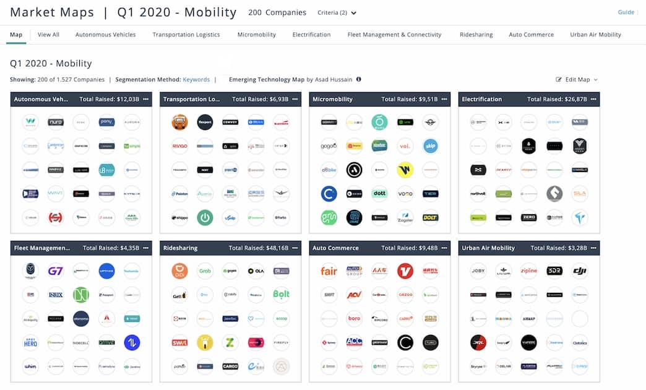
Task: Show Urban Air Mobility panel options menu
Action: 593,248
